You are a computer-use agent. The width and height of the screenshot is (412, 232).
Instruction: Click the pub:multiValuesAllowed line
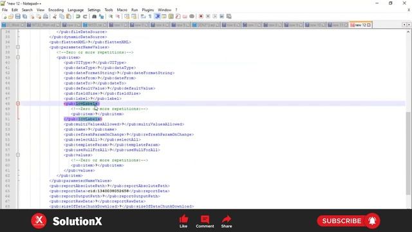click(124, 124)
